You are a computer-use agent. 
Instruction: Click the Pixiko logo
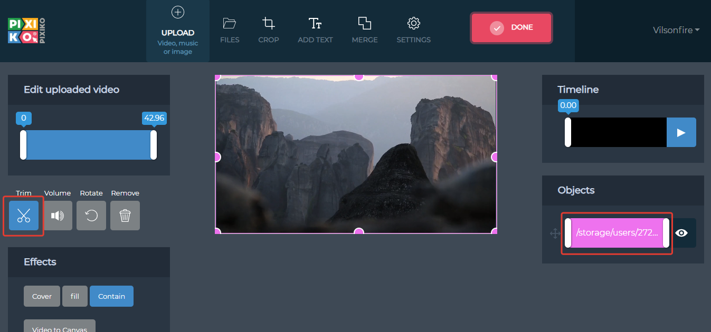(27, 31)
